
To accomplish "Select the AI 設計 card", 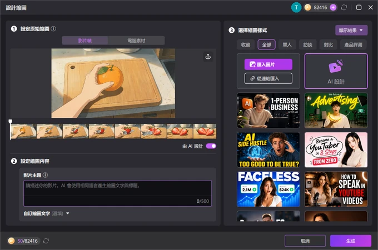I will [336, 71].
